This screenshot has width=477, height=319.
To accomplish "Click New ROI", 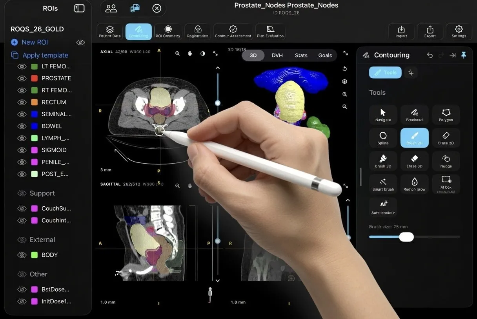I will (29, 42).
